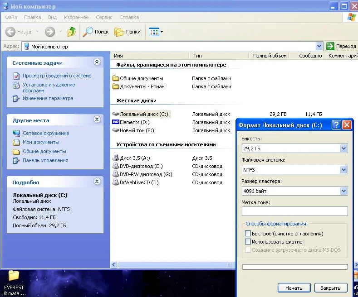This screenshot has height=297, width=358.
Task: Select the Elements (D:) drive icon
Action: coord(116,122)
